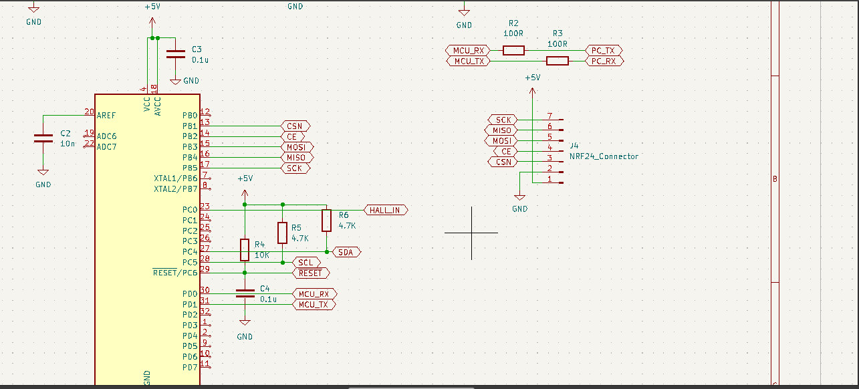859x389 pixels.
Task: Click the SDA global label
Action: pos(346,252)
